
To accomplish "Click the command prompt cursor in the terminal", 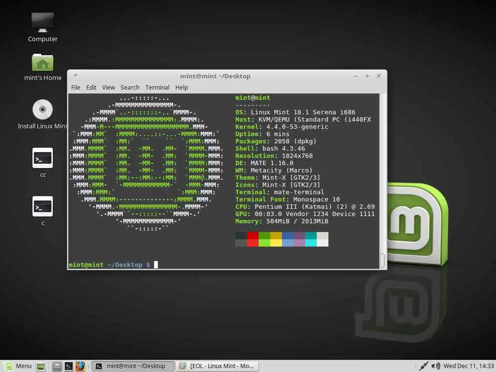I will pos(156,265).
